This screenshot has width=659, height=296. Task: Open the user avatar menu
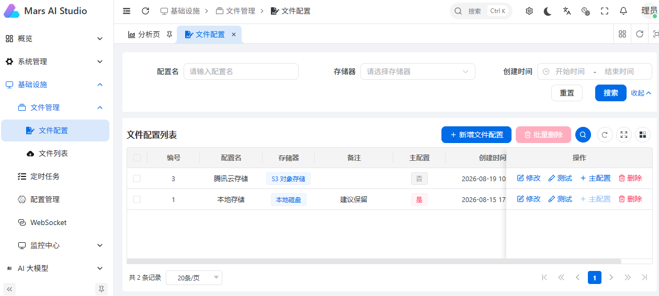point(650,11)
